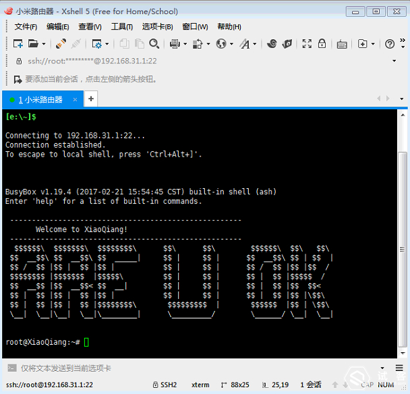Open the 窗口(W) menu

(x=195, y=26)
